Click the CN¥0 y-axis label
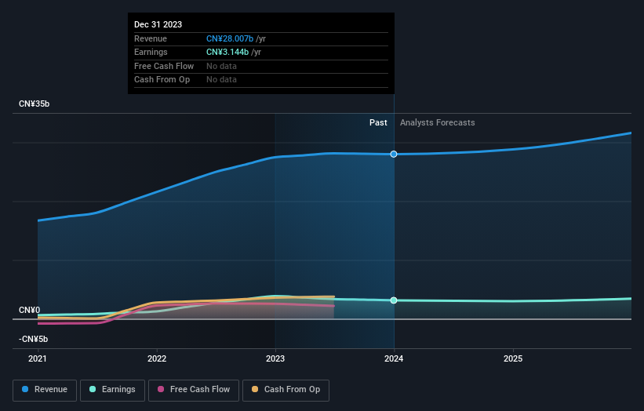The image size is (644, 411). click(30, 310)
